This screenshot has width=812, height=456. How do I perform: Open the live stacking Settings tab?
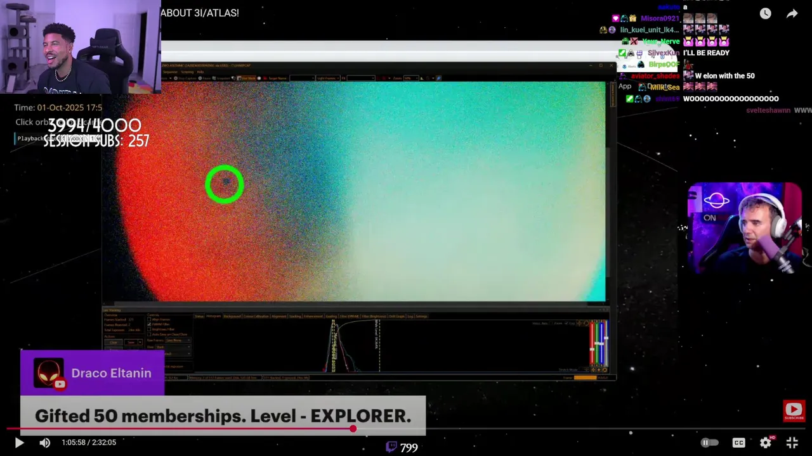421,316
